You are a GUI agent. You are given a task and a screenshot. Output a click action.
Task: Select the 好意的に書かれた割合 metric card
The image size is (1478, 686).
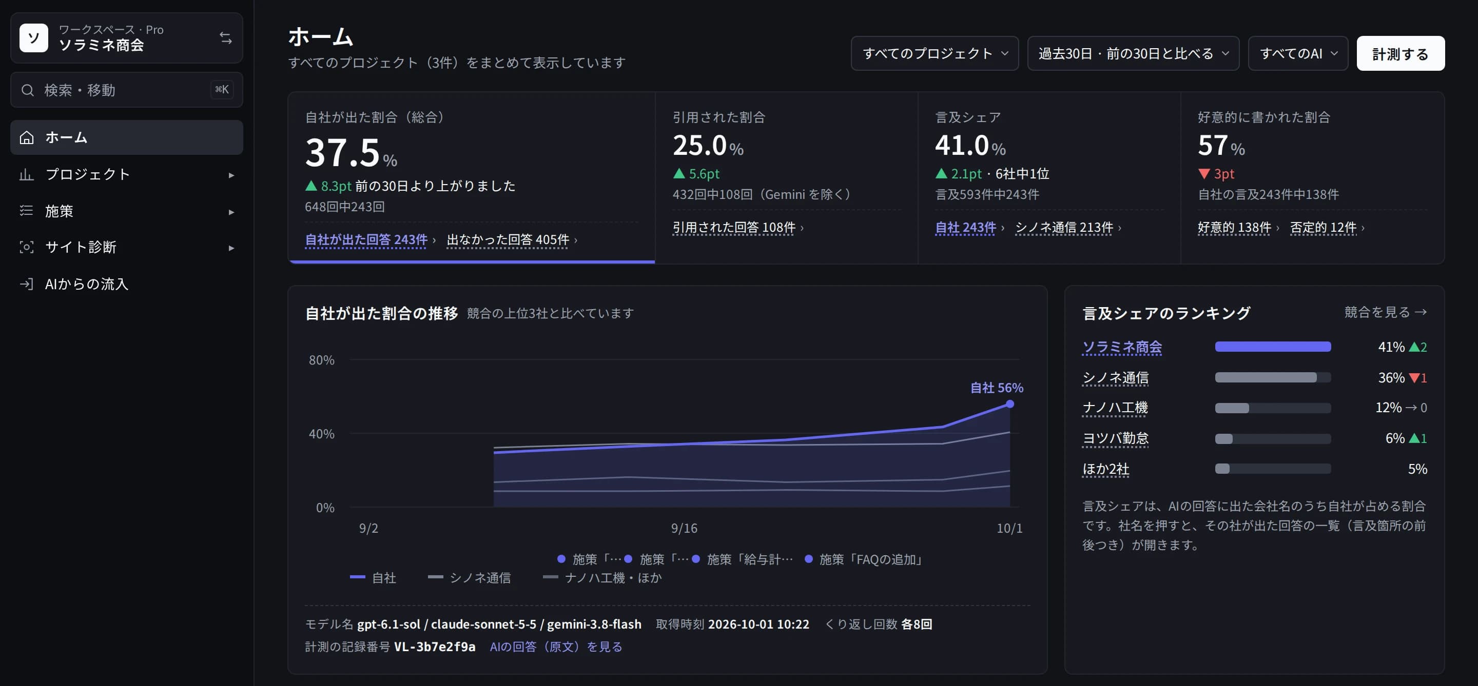[x=1312, y=178]
